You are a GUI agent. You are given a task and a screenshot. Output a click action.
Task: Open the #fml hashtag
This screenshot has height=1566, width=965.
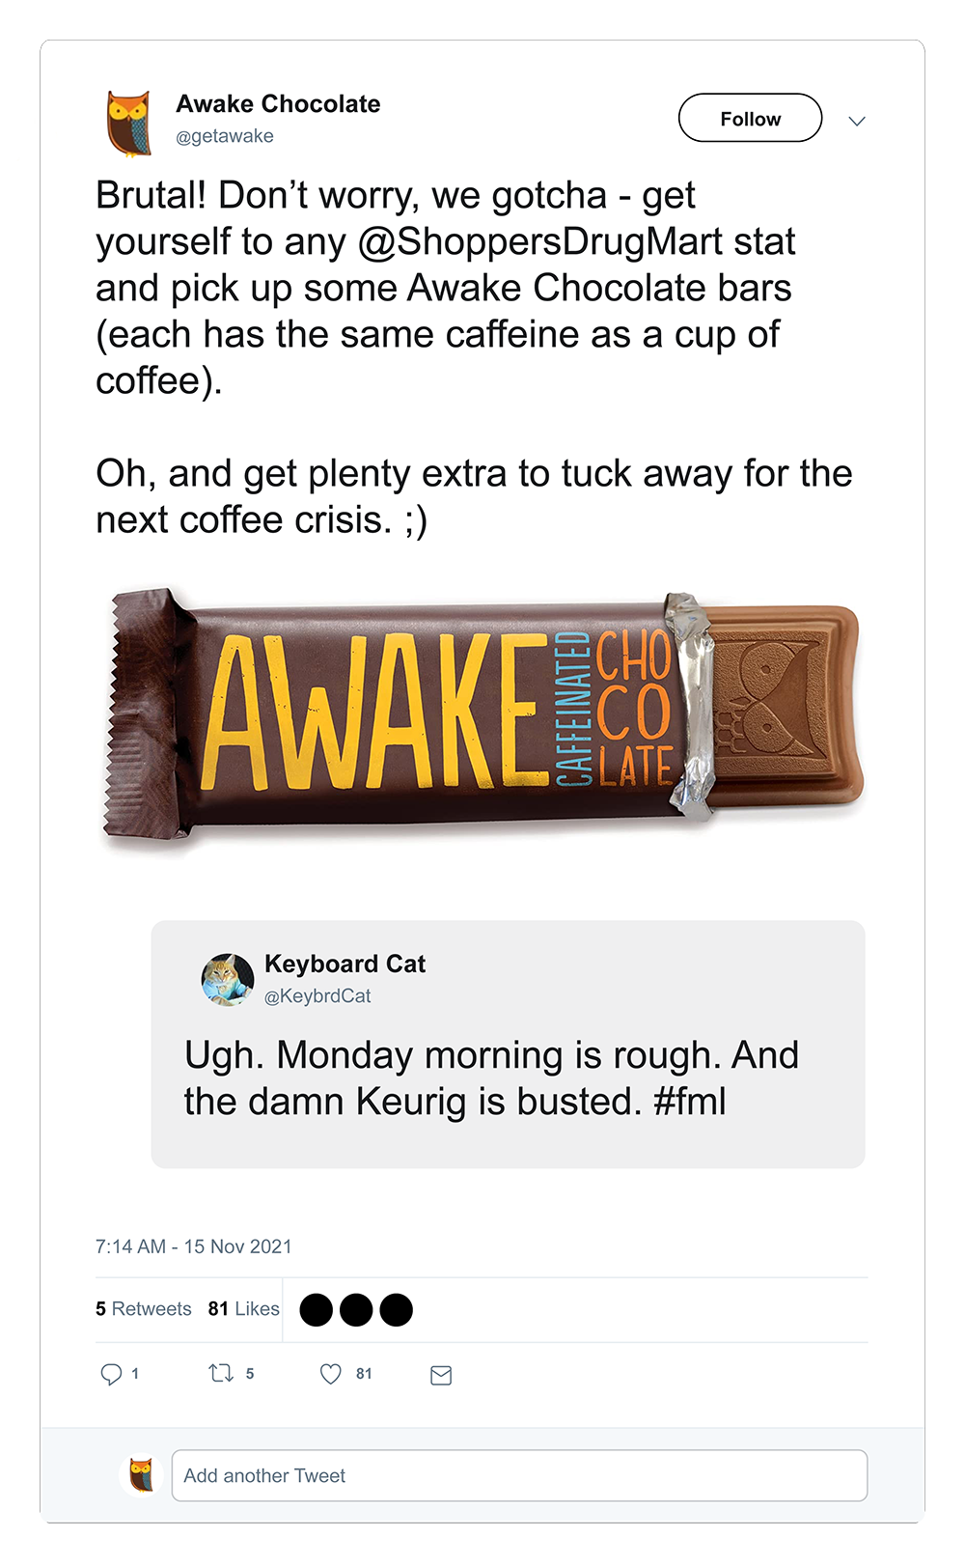[690, 1102]
